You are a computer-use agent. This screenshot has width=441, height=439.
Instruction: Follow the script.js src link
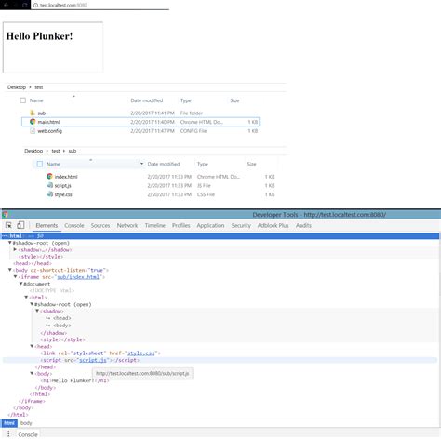(93, 360)
